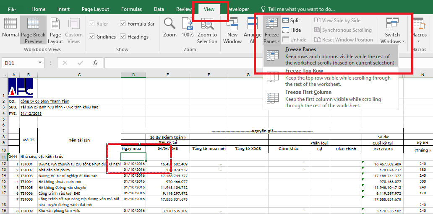Open the Switch Windows dropdown

click(x=392, y=30)
